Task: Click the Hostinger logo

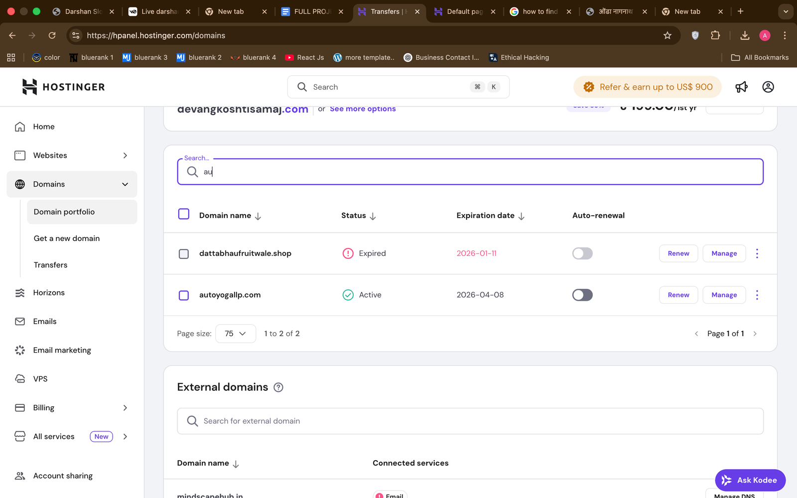Action: 64,87
